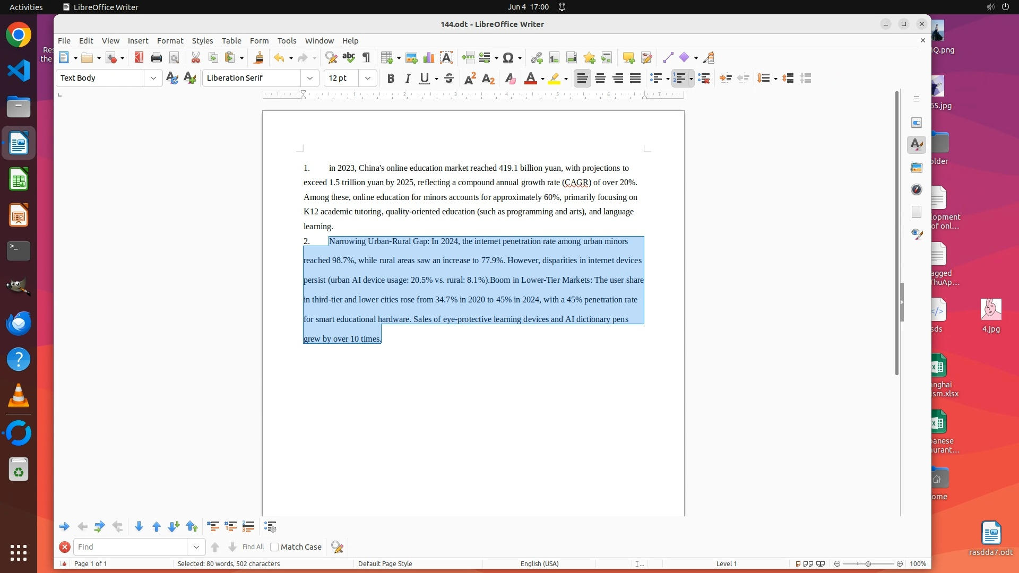
Task: Click the Find All button
Action: pos(253,547)
